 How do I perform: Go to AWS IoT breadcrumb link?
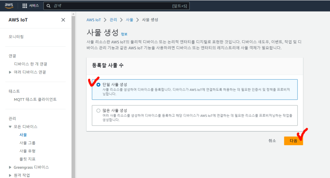pyautogui.click(x=94, y=20)
